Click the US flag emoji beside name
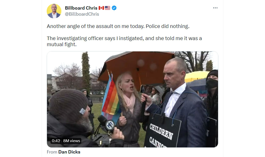 pyautogui.click(x=108, y=8)
